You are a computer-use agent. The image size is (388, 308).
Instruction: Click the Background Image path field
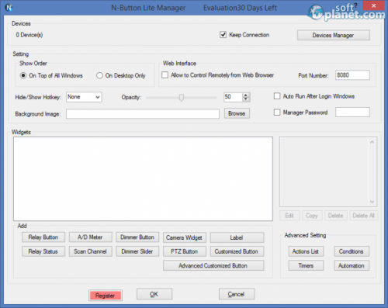(143, 114)
